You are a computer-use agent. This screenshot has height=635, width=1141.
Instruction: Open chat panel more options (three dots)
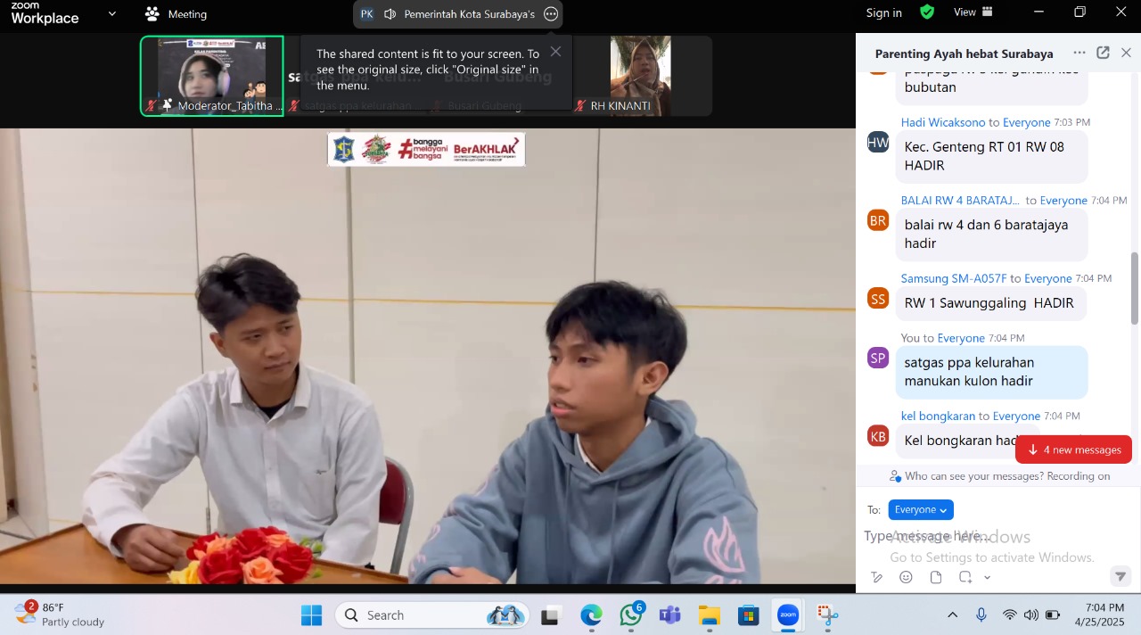coord(1079,54)
